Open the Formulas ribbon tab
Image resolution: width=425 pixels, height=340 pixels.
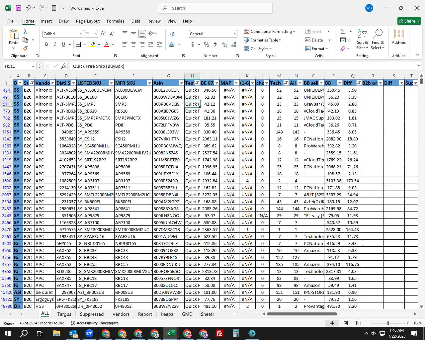tap(116, 21)
